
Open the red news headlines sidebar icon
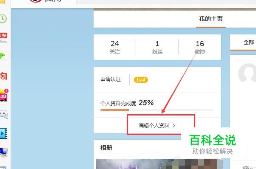coord(3,37)
